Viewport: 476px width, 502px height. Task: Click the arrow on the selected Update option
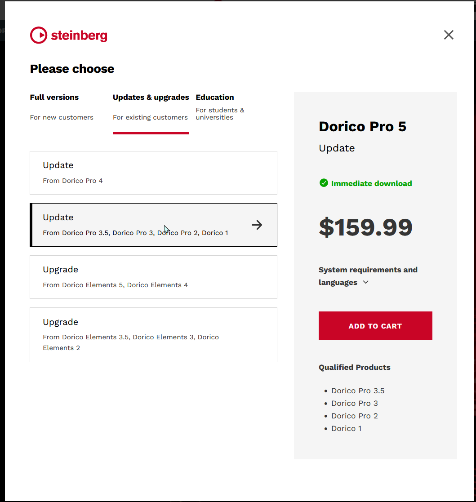coord(257,225)
